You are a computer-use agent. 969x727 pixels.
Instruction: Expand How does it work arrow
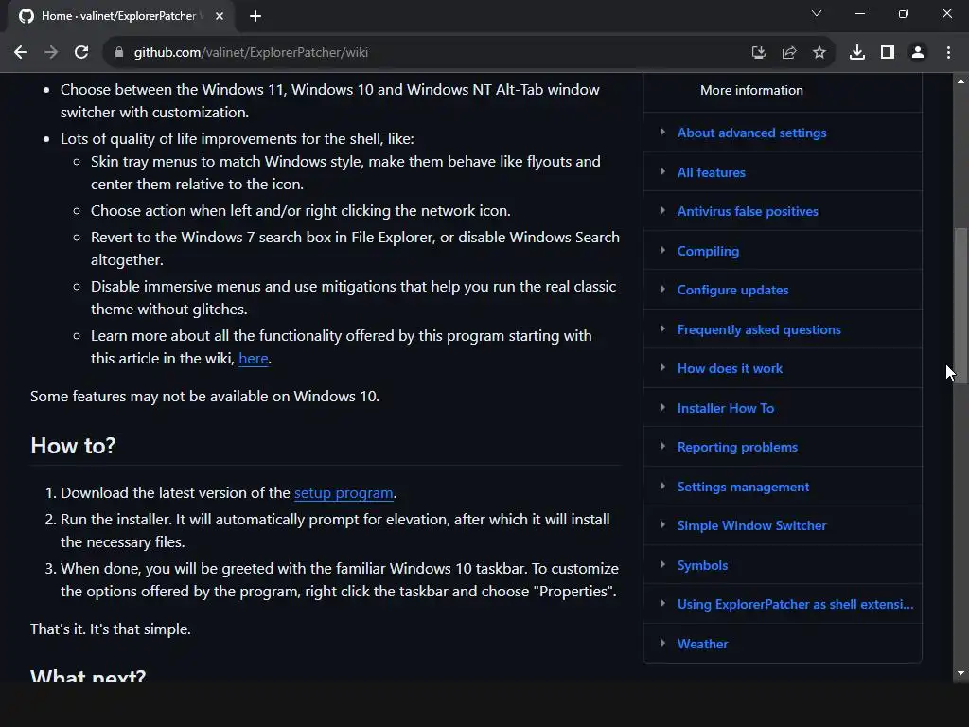(x=663, y=367)
